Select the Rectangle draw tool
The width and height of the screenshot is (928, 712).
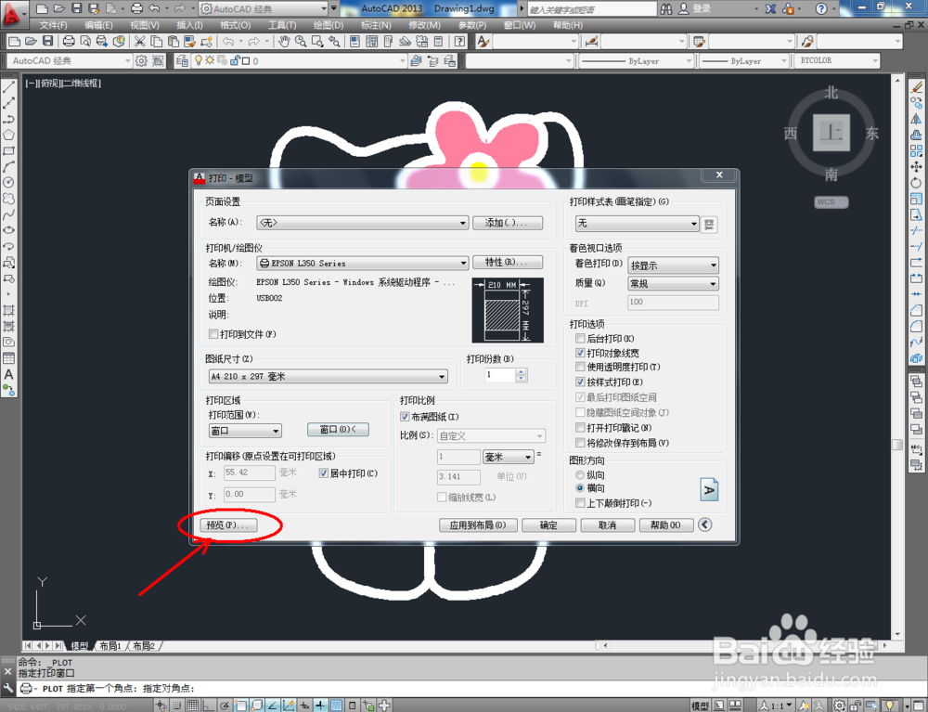pyautogui.click(x=9, y=151)
